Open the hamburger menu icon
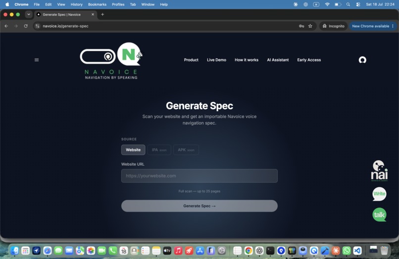 (x=37, y=60)
